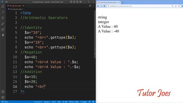The width and height of the screenshot is (183, 103).
Task: View site information icon in address bar
Action: [108, 6]
